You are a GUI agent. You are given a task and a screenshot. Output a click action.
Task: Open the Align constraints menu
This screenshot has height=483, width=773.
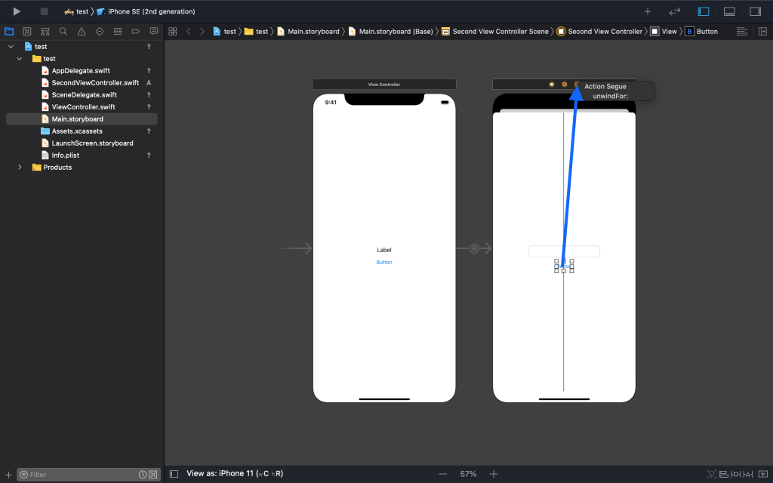tap(724, 474)
